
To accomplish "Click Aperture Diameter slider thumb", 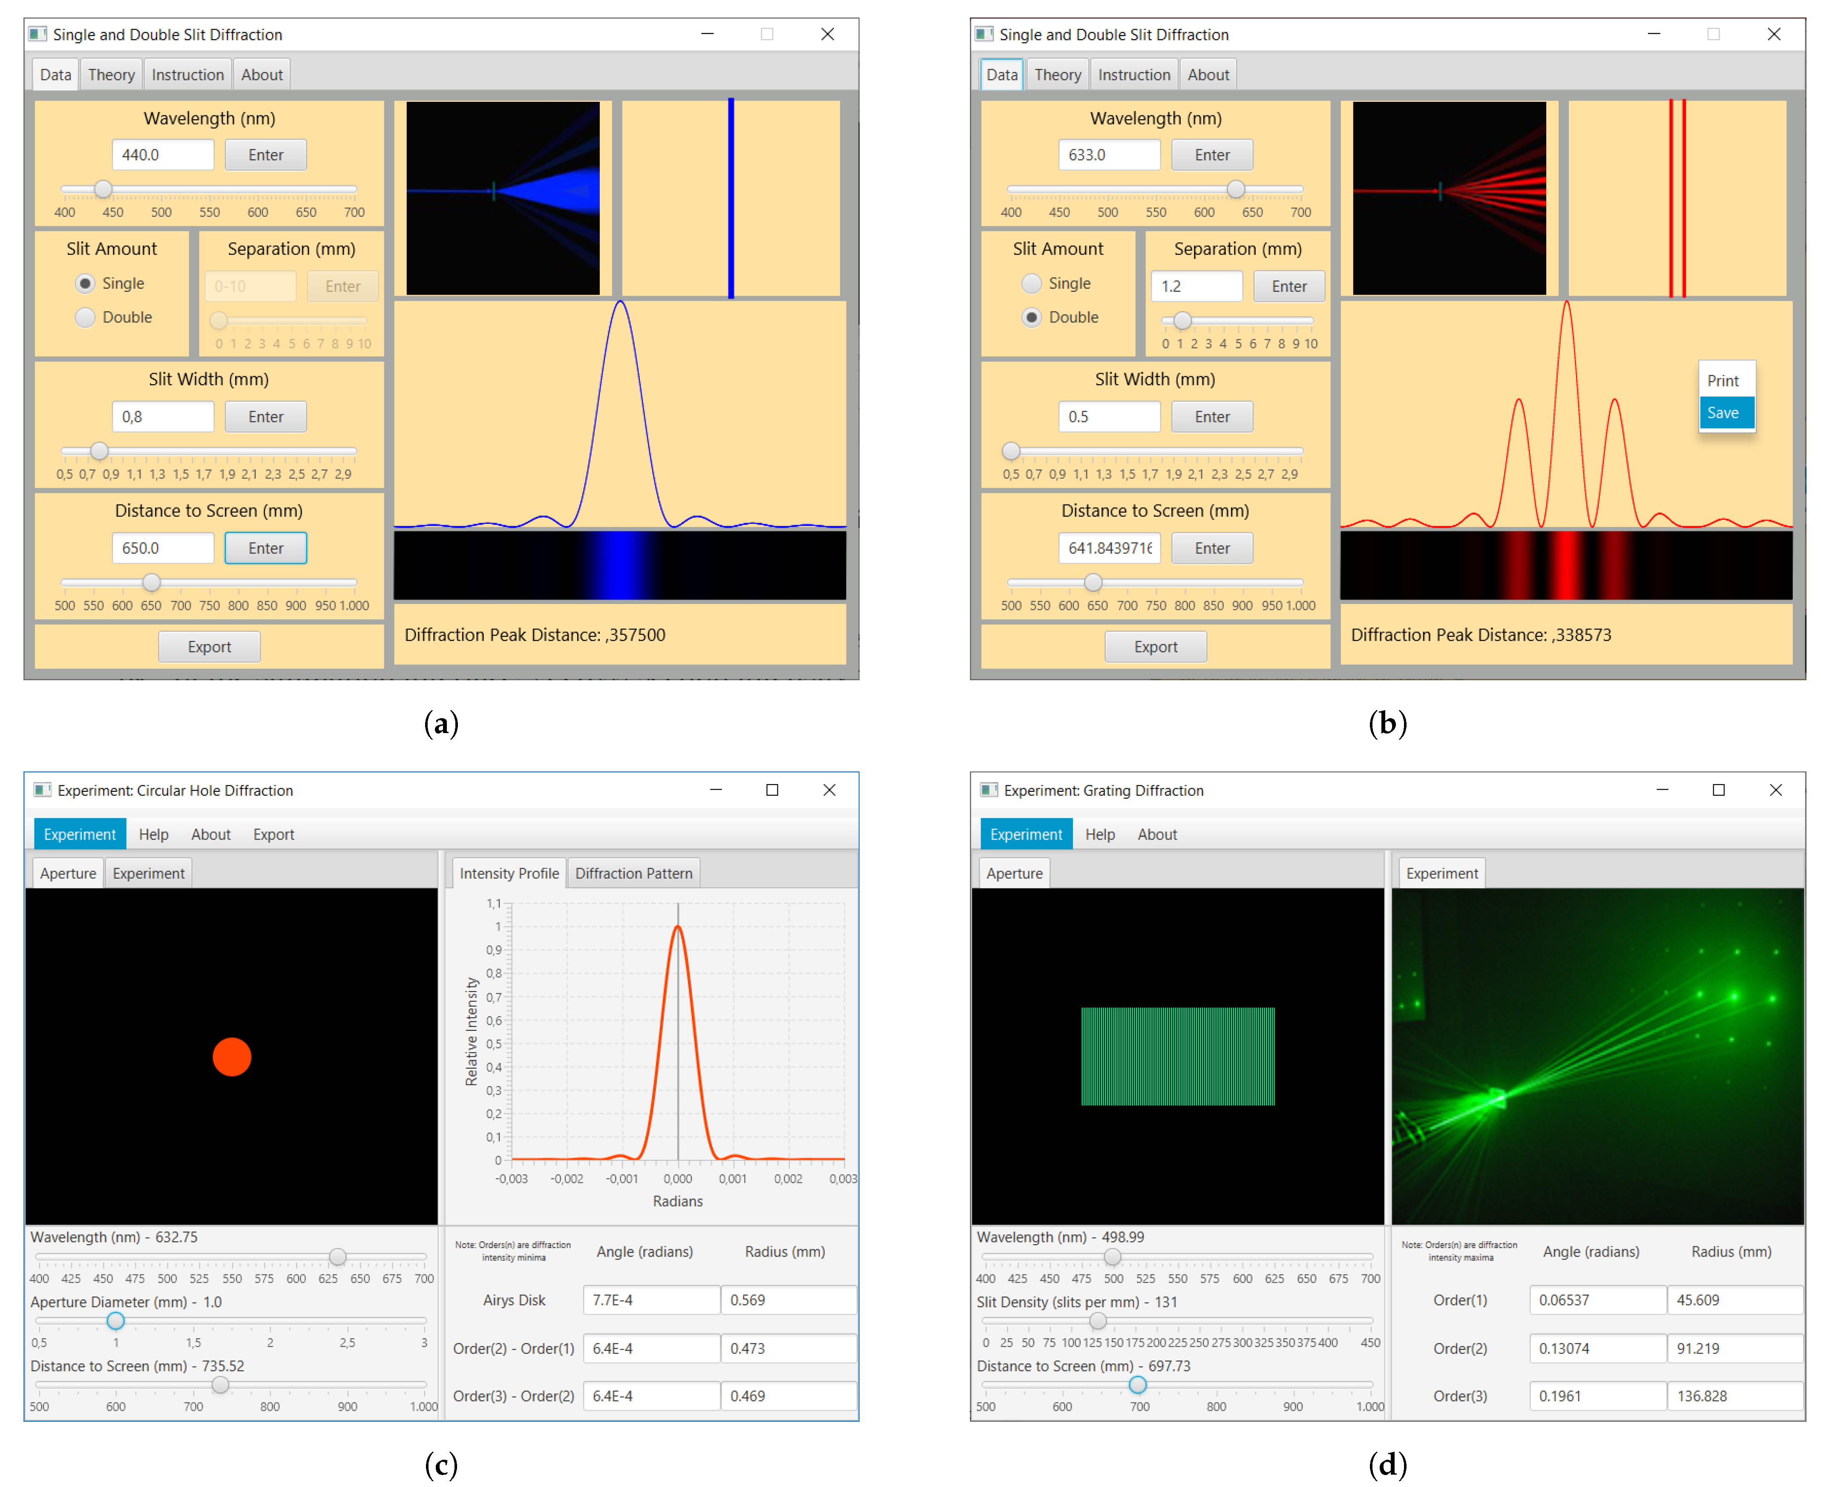I will tap(115, 1322).
